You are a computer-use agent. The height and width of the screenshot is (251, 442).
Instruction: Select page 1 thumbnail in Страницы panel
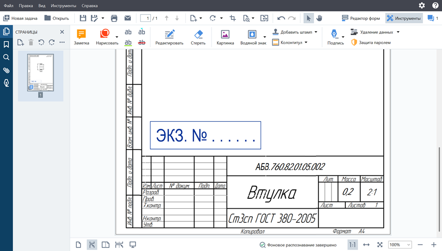point(40,72)
